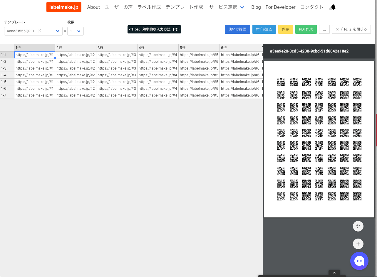Viewport: 377px width, 277px height.
Task: Click the more options '...' button
Action: click(x=324, y=29)
